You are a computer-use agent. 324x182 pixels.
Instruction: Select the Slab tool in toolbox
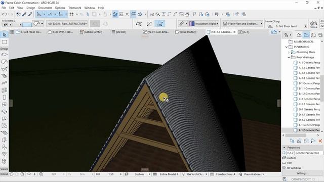4,55
